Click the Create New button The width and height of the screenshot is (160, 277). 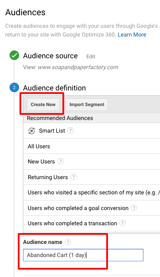[x=43, y=104]
